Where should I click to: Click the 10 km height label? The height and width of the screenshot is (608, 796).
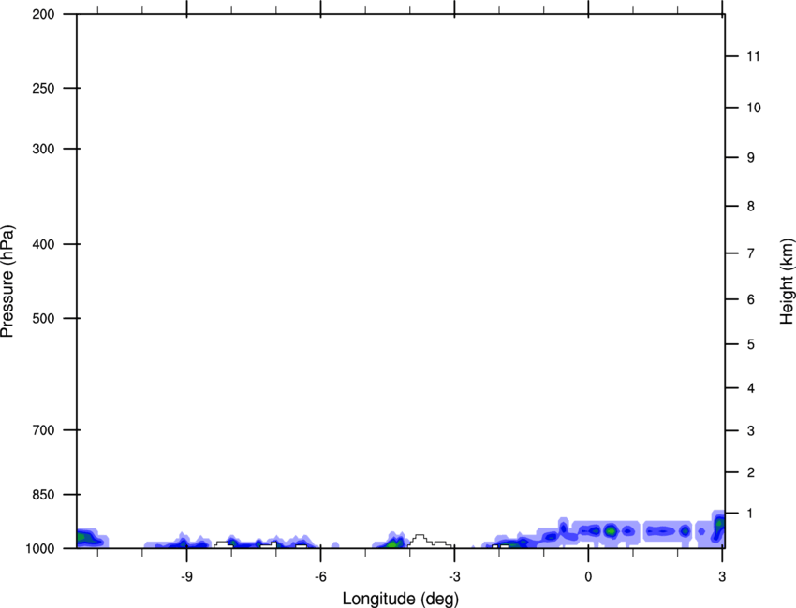click(753, 108)
